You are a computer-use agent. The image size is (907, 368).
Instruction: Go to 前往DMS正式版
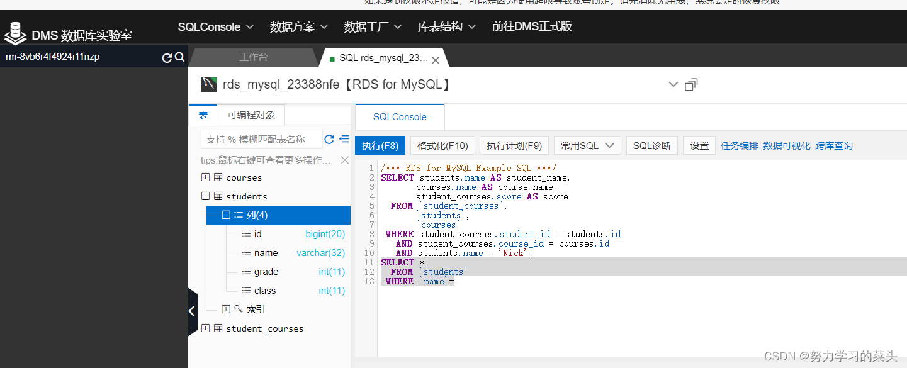pyautogui.click(x=532, y=27)
